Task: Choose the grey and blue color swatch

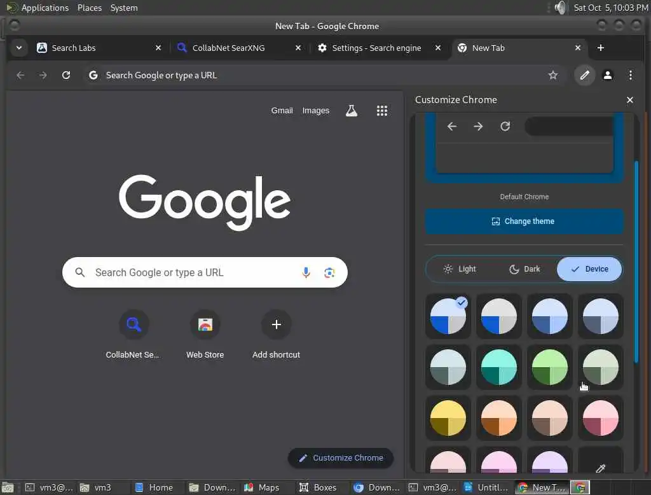Action: (x=498, y=316)
